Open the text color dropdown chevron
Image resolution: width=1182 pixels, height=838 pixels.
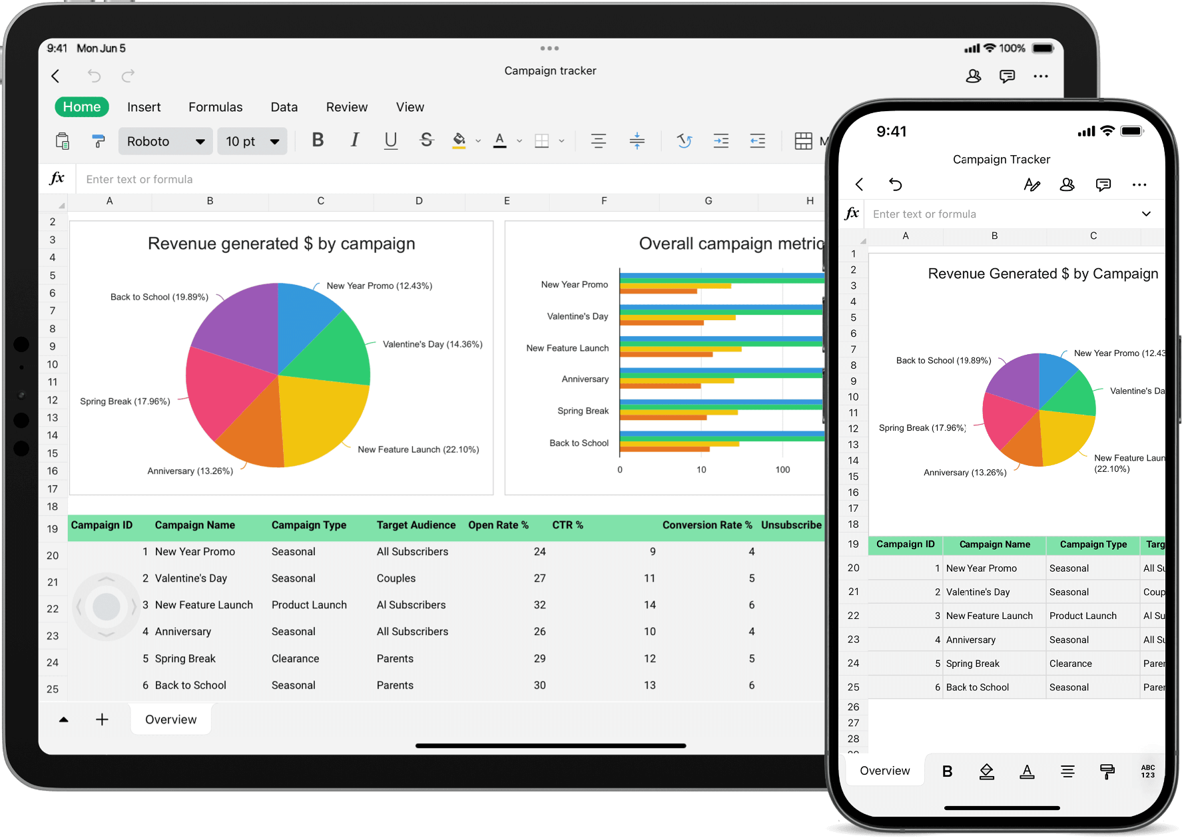(x=519, y=140)
